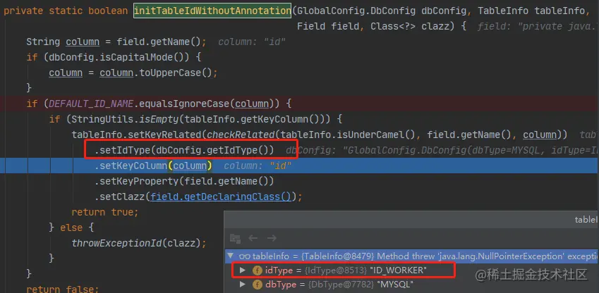Click the "TableInfo tableInfo" parameter
Screen dimensions: 599x293
(531, 11)
